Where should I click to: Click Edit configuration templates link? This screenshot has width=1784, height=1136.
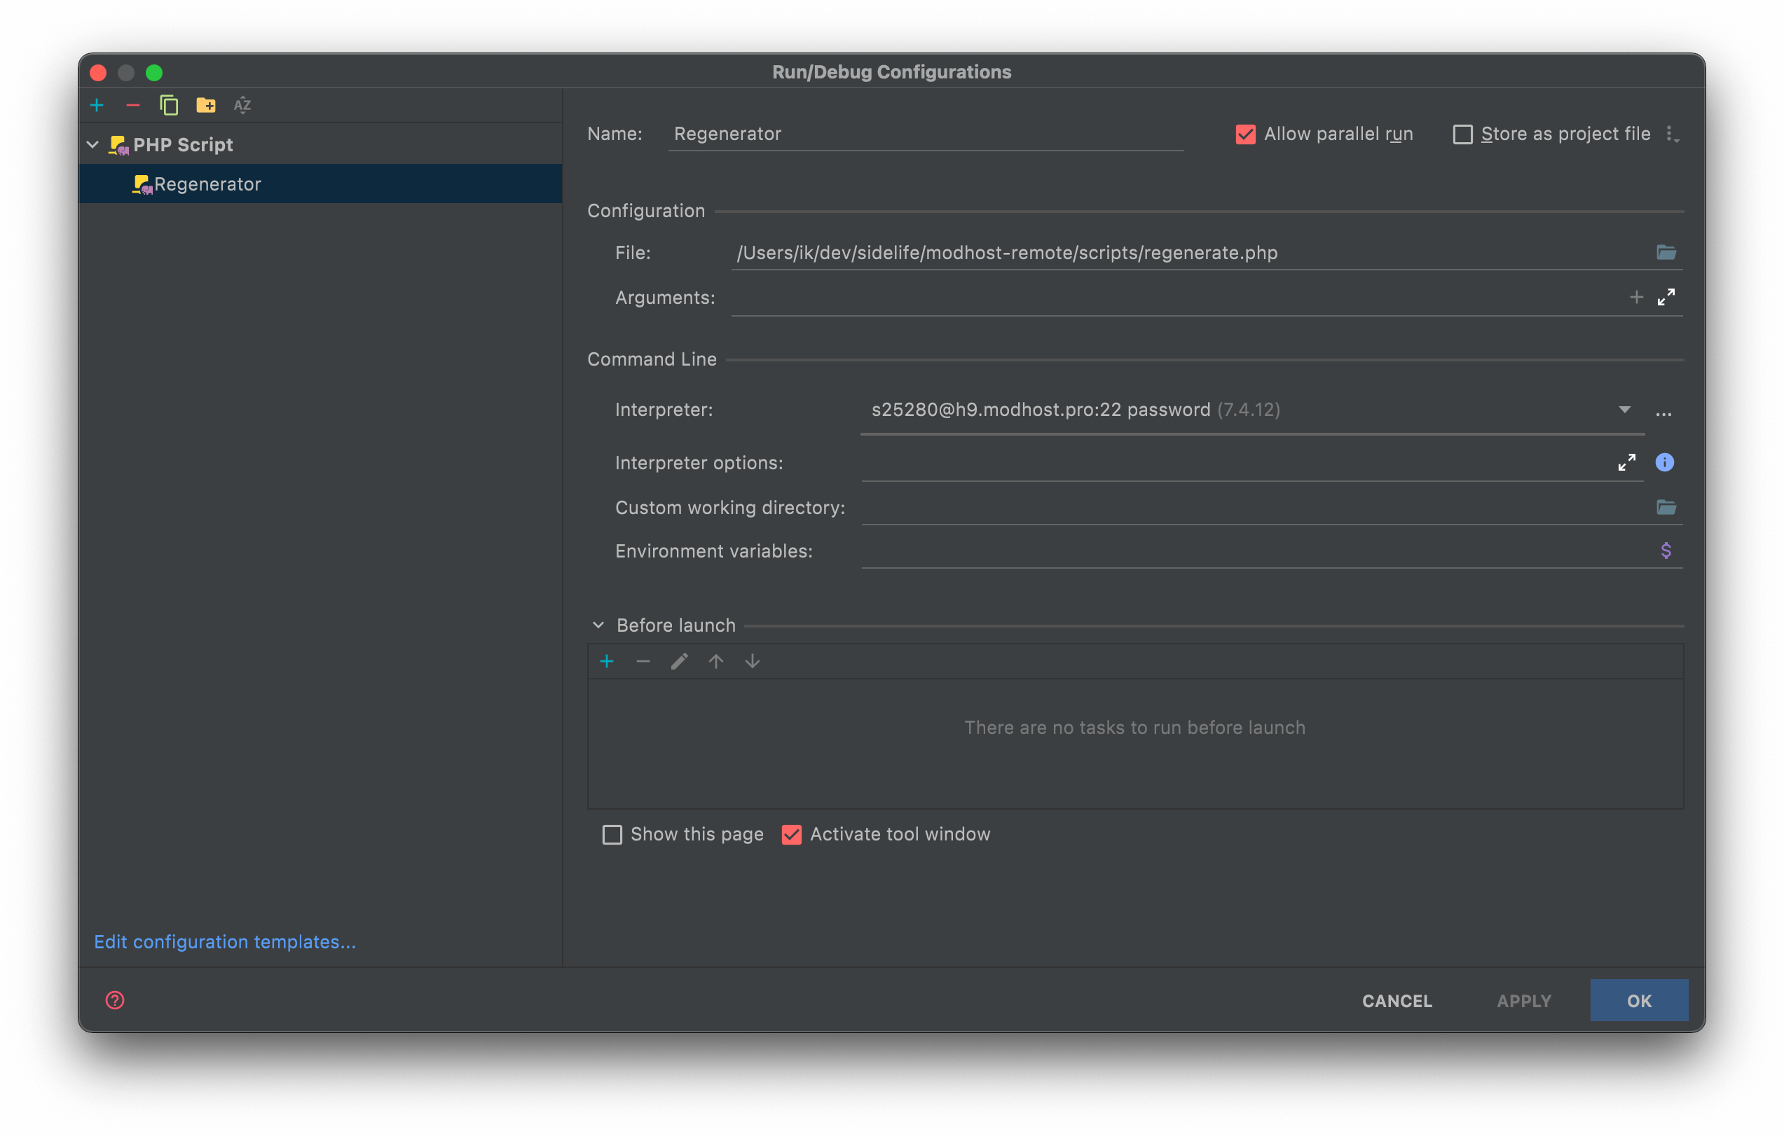click(x=226, y=941)
